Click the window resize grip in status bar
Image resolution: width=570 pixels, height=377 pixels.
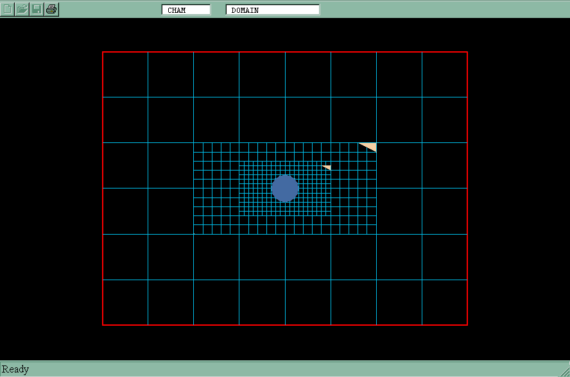tap(564, 371)
